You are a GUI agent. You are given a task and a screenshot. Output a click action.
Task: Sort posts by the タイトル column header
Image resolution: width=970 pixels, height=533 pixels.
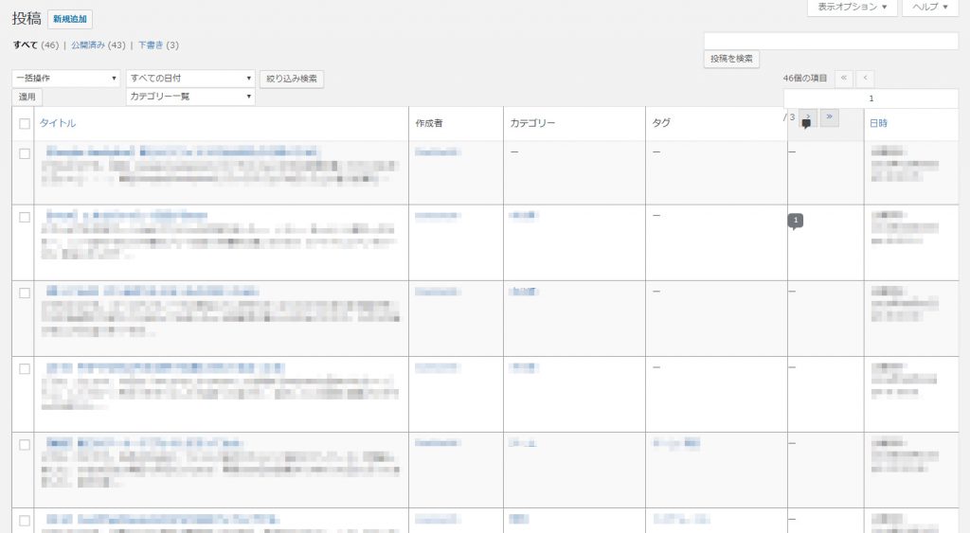tap(58, 123)
